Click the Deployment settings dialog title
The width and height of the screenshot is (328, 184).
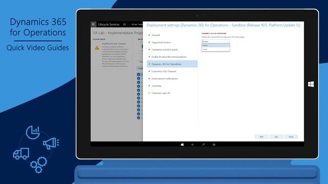[x=223, y=25]
